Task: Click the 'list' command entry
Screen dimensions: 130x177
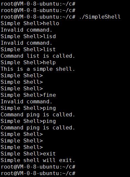Action: [x=49, y=50]
